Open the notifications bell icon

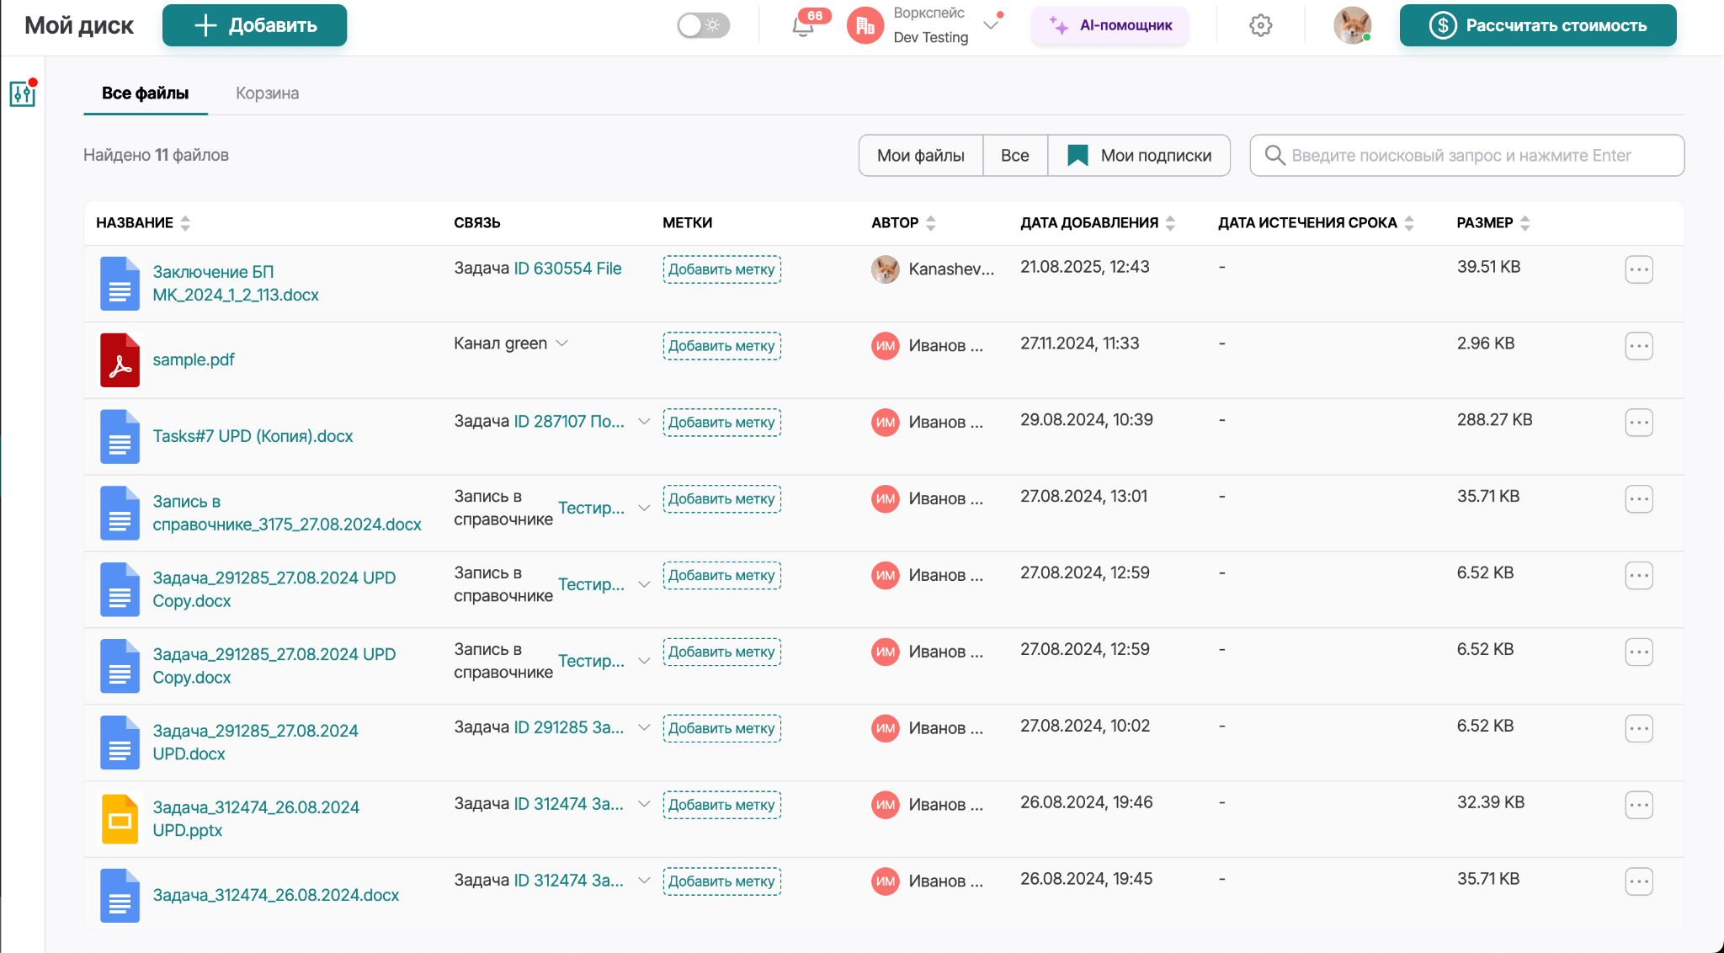(803, 26)
